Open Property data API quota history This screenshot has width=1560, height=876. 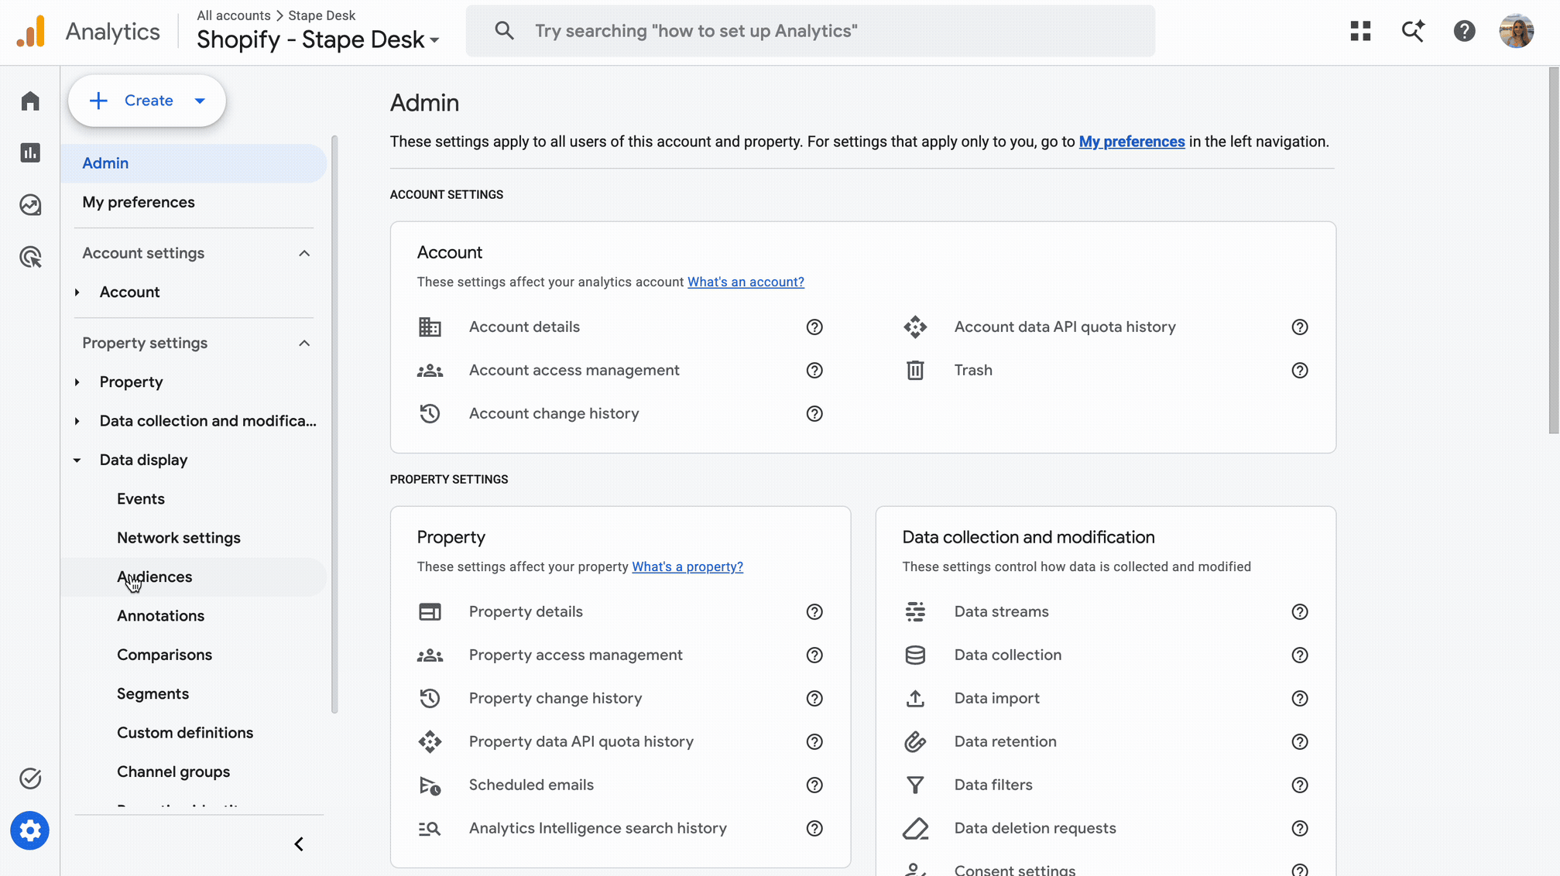(581, 742)
